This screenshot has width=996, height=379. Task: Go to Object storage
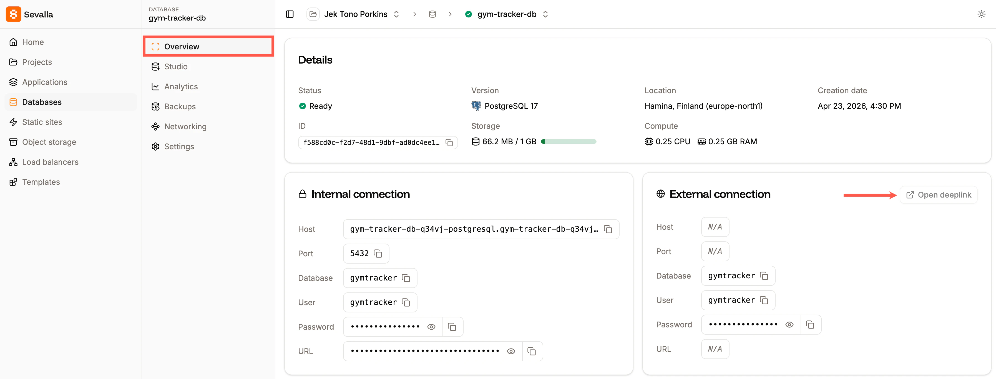pyautogui.click(x=71, y=142)
